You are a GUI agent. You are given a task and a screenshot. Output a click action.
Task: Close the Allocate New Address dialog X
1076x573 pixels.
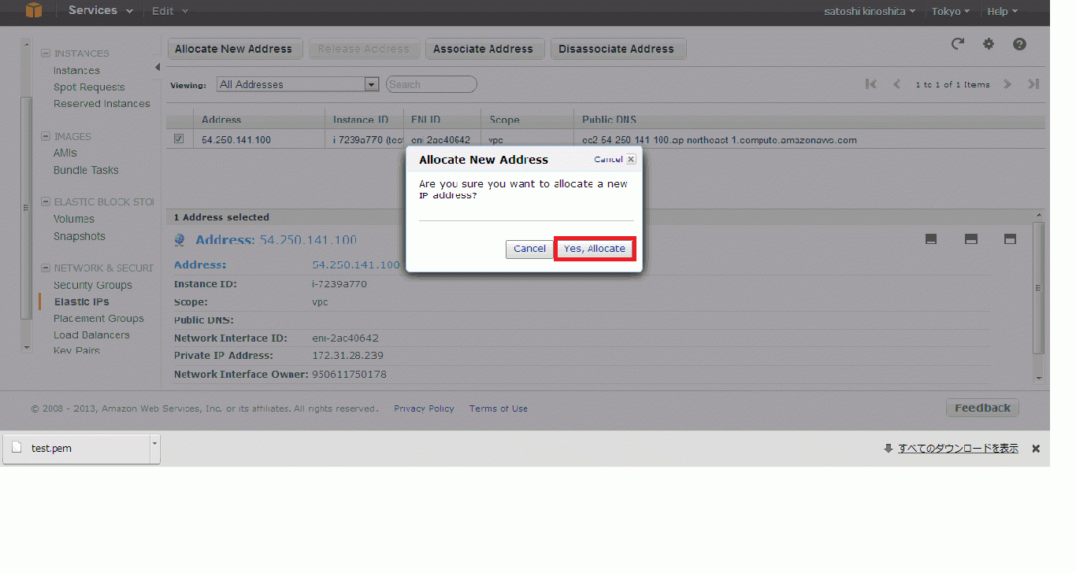631,159
